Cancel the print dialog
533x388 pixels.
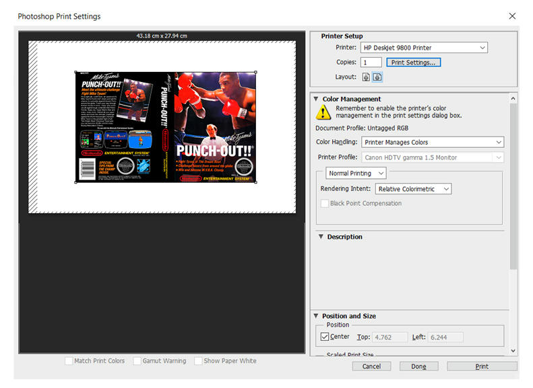[x=371, y=366]
